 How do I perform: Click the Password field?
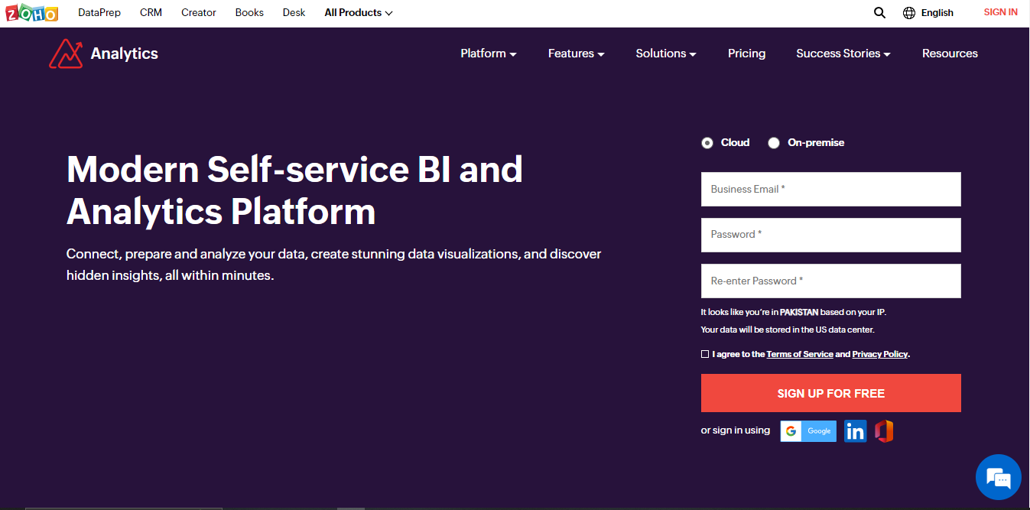[x=830, y=235]
